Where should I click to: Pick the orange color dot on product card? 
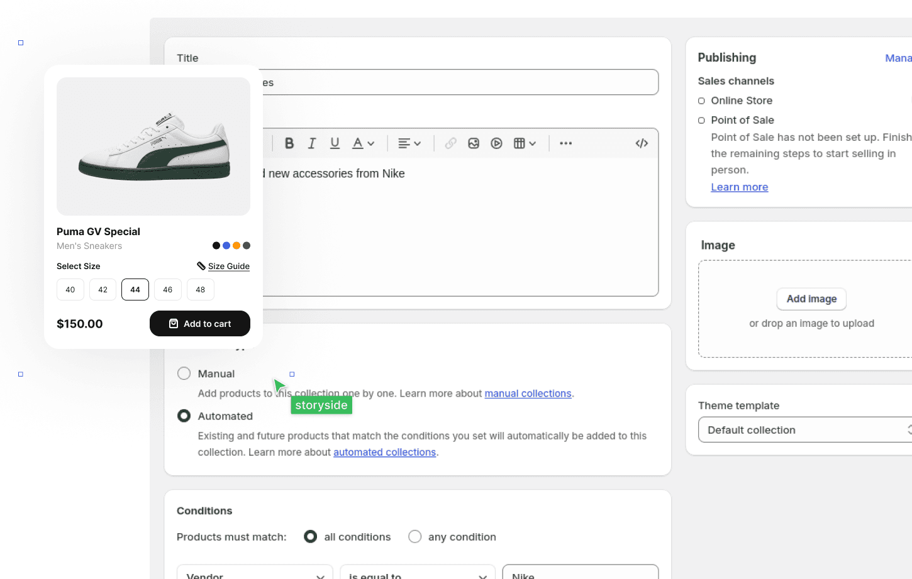pyautogui.click(x=236, y=246)
